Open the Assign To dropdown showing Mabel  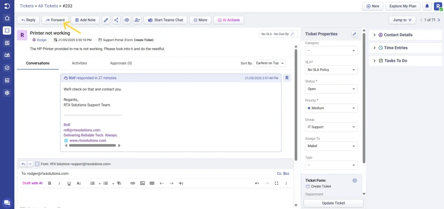[x=331, y=146]
